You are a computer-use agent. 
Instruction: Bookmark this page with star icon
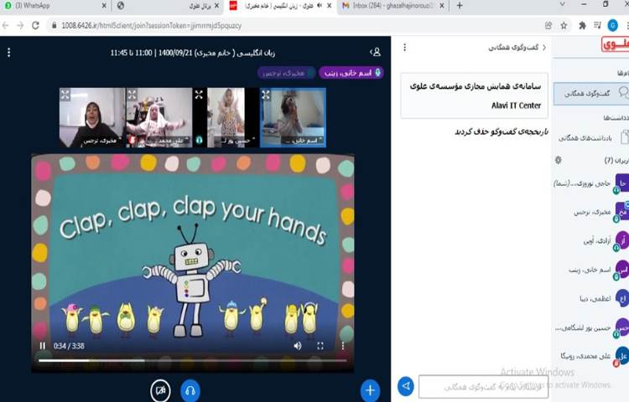[x=564, y=26]
